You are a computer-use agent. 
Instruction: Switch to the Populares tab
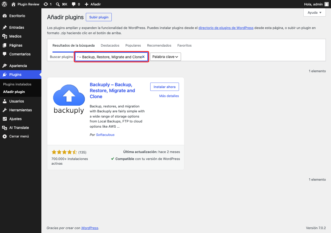coord(133,45)
